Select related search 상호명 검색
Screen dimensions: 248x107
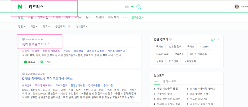(175, 46)
